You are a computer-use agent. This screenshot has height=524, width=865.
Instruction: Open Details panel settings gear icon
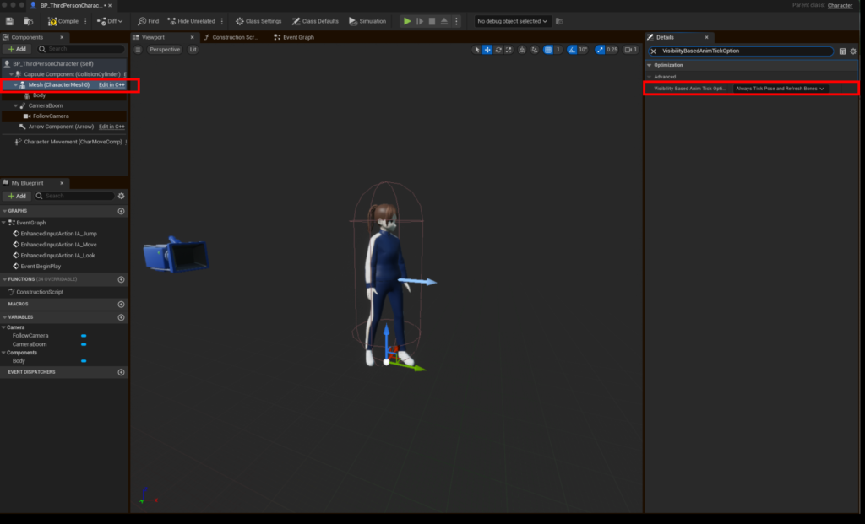(x=853, y=51)
